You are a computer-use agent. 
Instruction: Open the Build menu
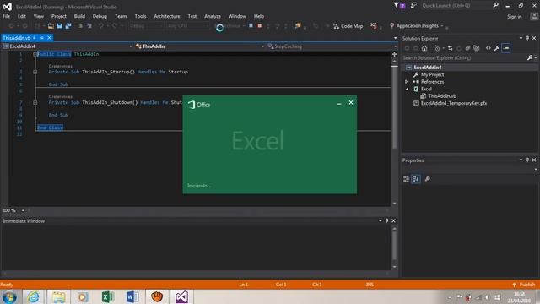tap(79, 16)
